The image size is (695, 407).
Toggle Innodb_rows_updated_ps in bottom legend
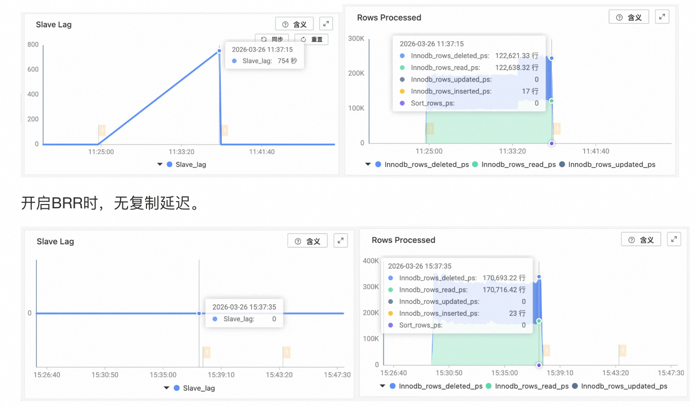[x=620, y=386]
